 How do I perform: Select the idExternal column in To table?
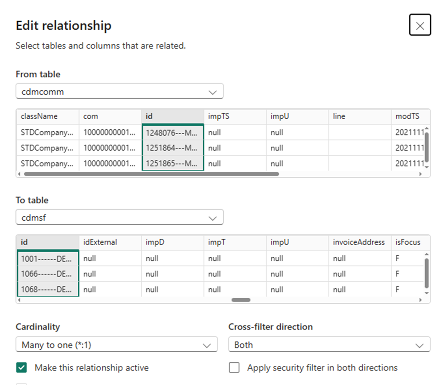click(110, 242)
